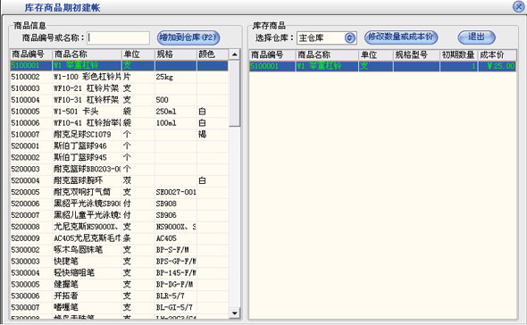Close the 库存商品期初建帐 window
This screenshot has height=325, width=527.
point(519,6)
